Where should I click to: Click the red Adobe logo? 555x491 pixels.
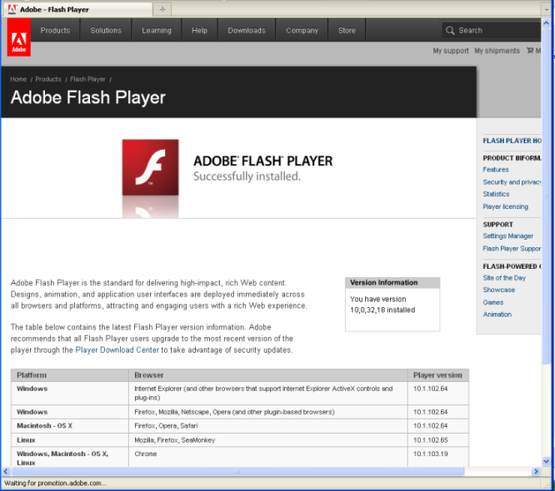click(x=19, y=37)
